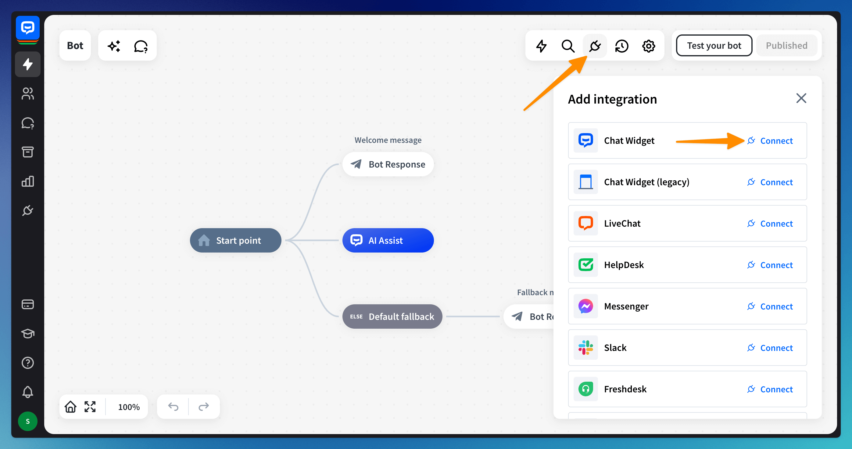Open Archives box icon in sidebar

pos(27,152)
